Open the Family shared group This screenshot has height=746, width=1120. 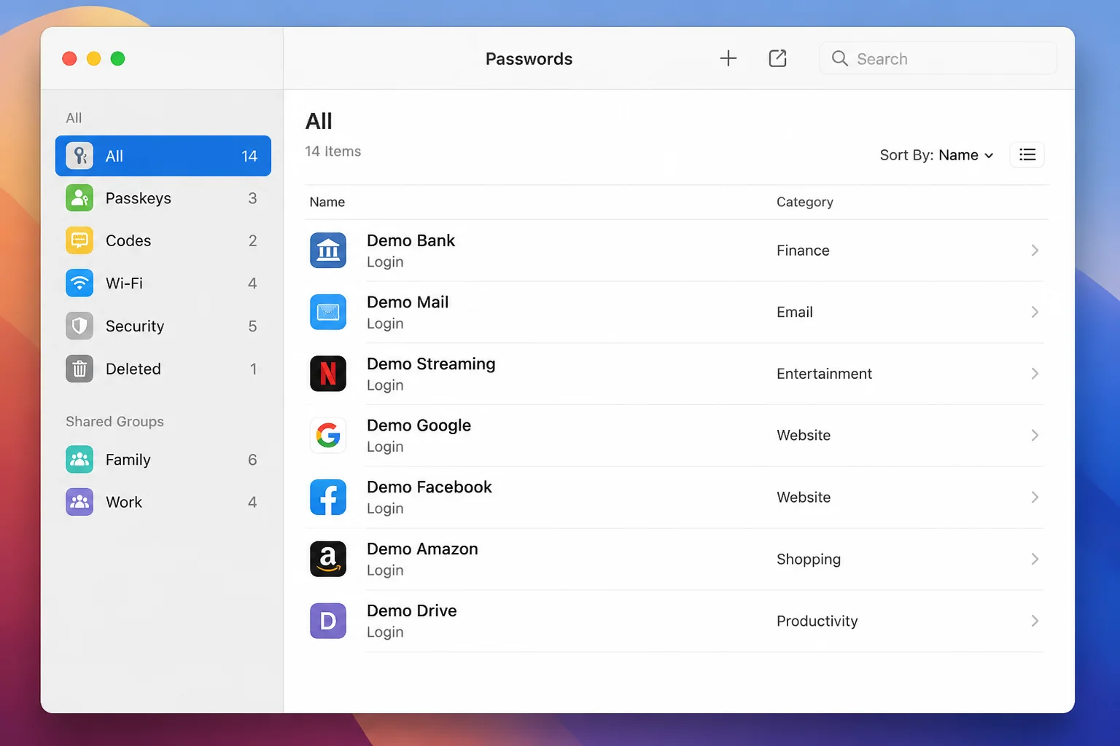[x=163, y=460]
